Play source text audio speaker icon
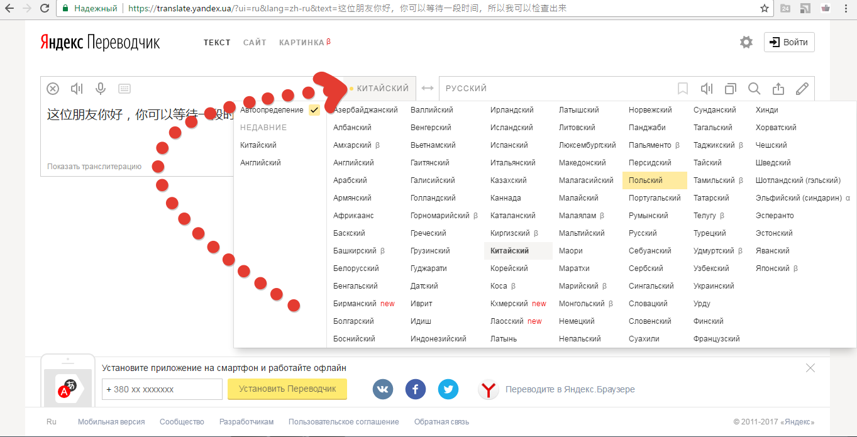 [77, 89]
